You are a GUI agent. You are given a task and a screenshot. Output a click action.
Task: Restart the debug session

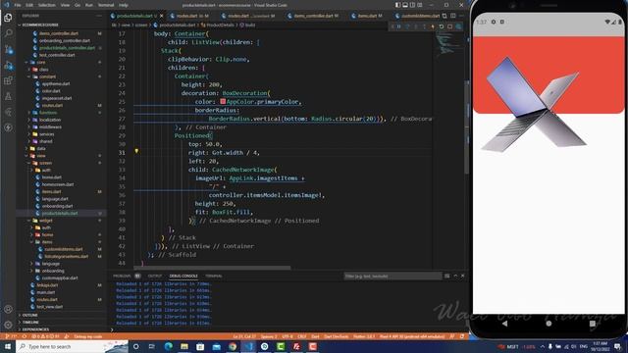coord(441,26)
